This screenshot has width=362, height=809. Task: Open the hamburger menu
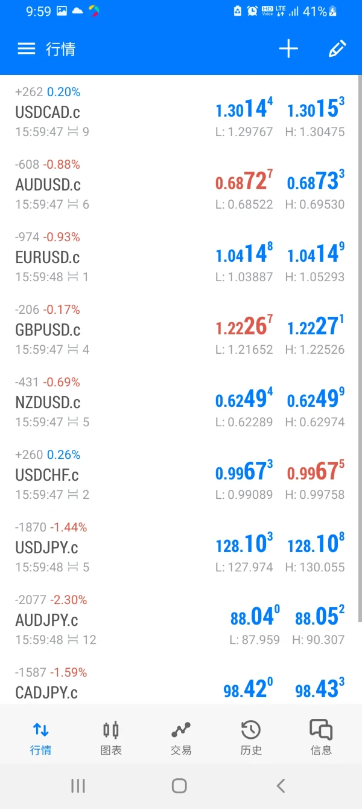[26, 49]
